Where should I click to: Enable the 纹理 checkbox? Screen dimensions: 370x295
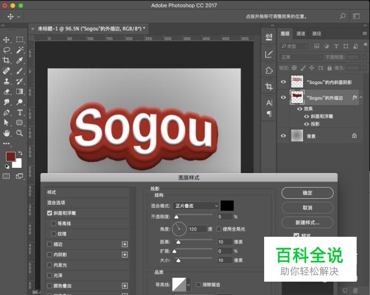click(54, 234)
